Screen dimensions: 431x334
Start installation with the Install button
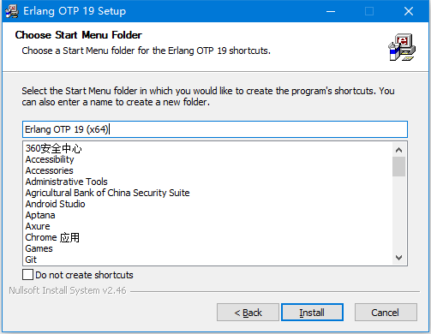[312, 313]
